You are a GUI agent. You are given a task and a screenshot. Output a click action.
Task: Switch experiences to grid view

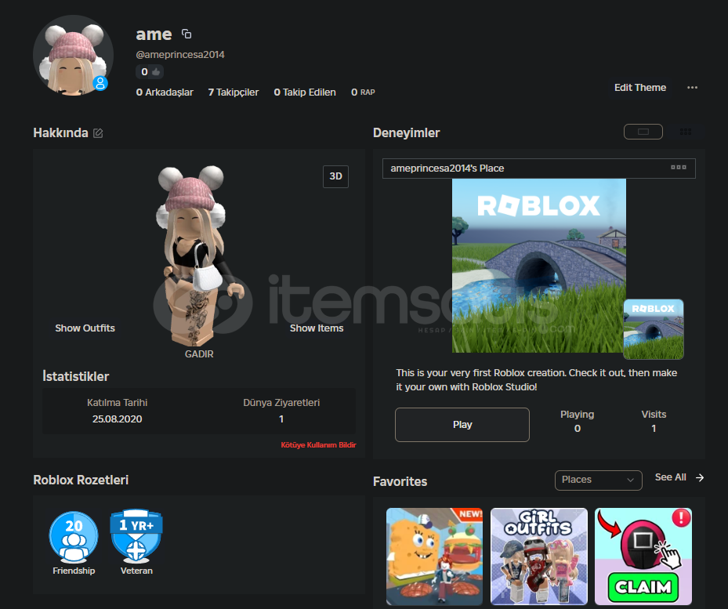tap(685, 132)
